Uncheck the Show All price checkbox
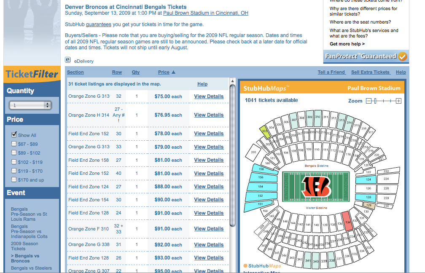The image size is (425, 273). [14, 135]
